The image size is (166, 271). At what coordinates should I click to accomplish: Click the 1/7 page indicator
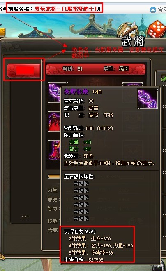point(25,217)
